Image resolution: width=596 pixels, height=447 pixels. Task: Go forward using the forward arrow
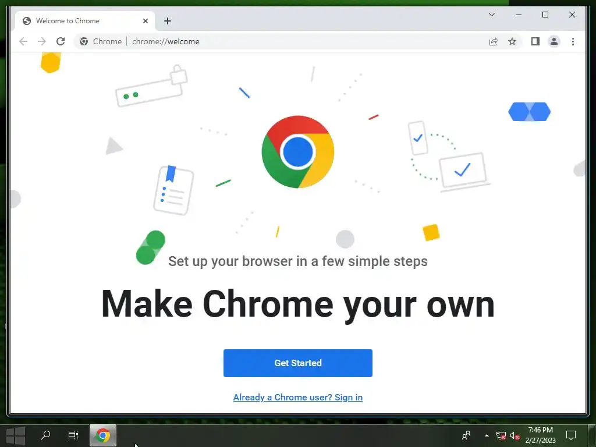pyautogui.click(x=42, y=41)
